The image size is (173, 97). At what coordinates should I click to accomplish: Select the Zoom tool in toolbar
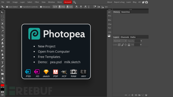pyautogui.click(x=3, y=82)
